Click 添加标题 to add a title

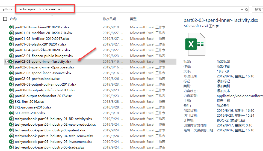tap(223, 62)
